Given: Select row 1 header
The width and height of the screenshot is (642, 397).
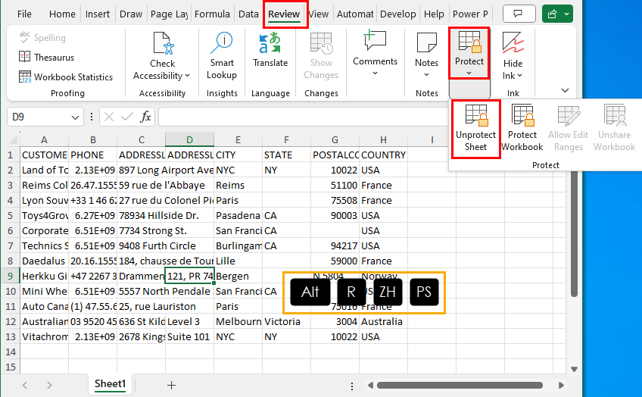Looking at the screenshot, I should point(11,155).
